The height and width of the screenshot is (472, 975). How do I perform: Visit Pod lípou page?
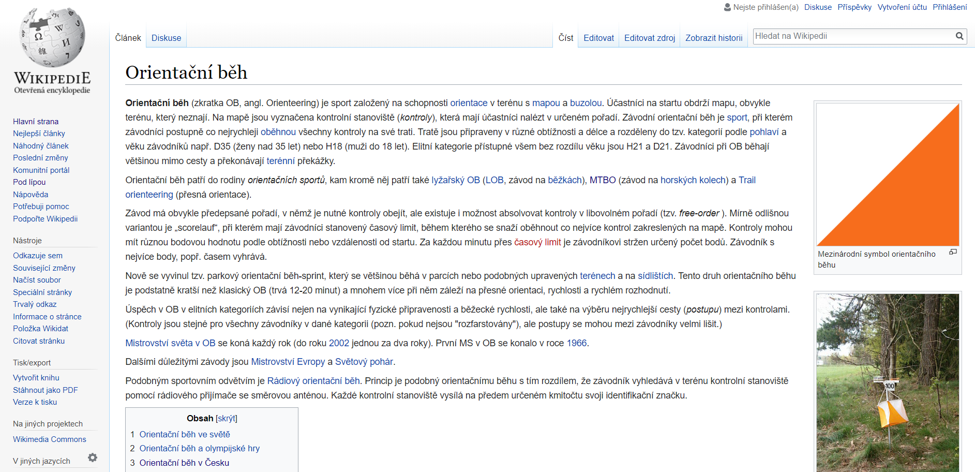click(x=29, y=182)
